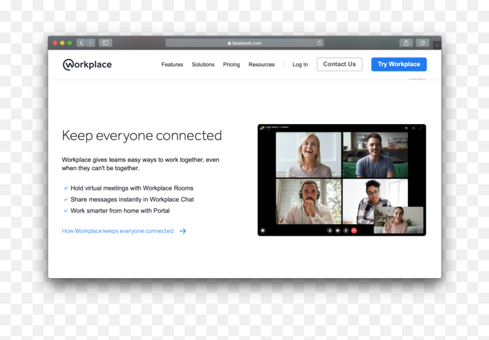Click the add participant button in video call

330,230
